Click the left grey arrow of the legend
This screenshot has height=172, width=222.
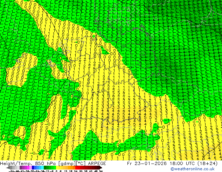[x=8, y=167]
